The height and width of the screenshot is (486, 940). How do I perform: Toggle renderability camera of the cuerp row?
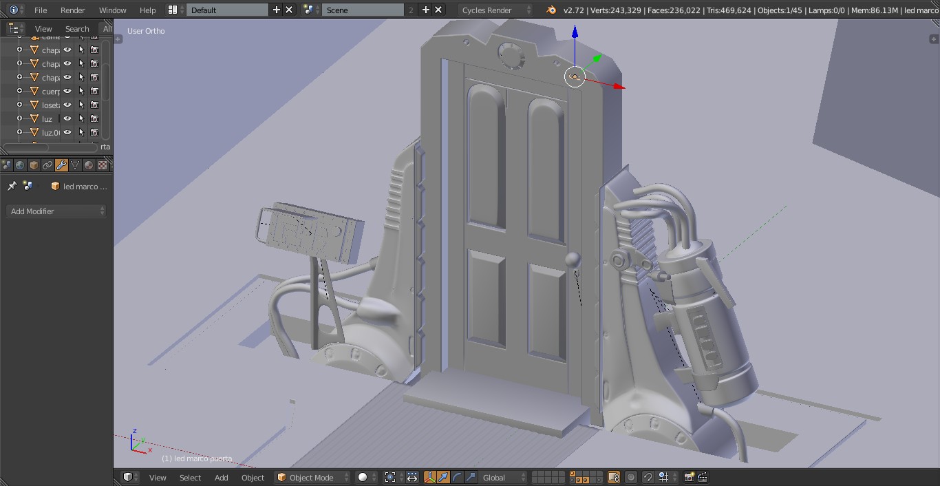[95, 91]
